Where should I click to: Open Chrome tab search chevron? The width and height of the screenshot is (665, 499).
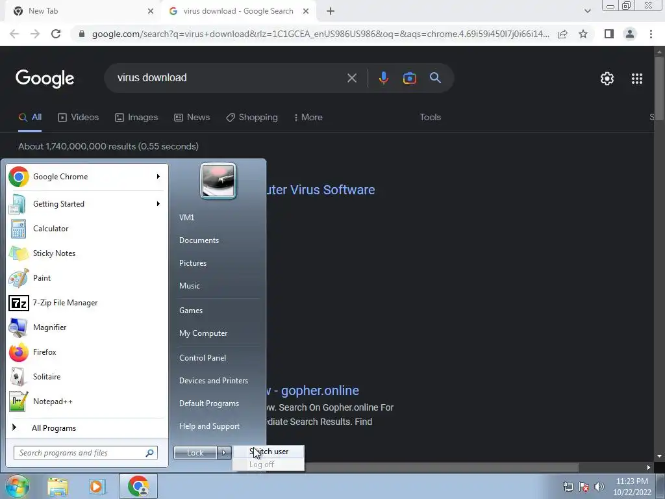[587, 11]
